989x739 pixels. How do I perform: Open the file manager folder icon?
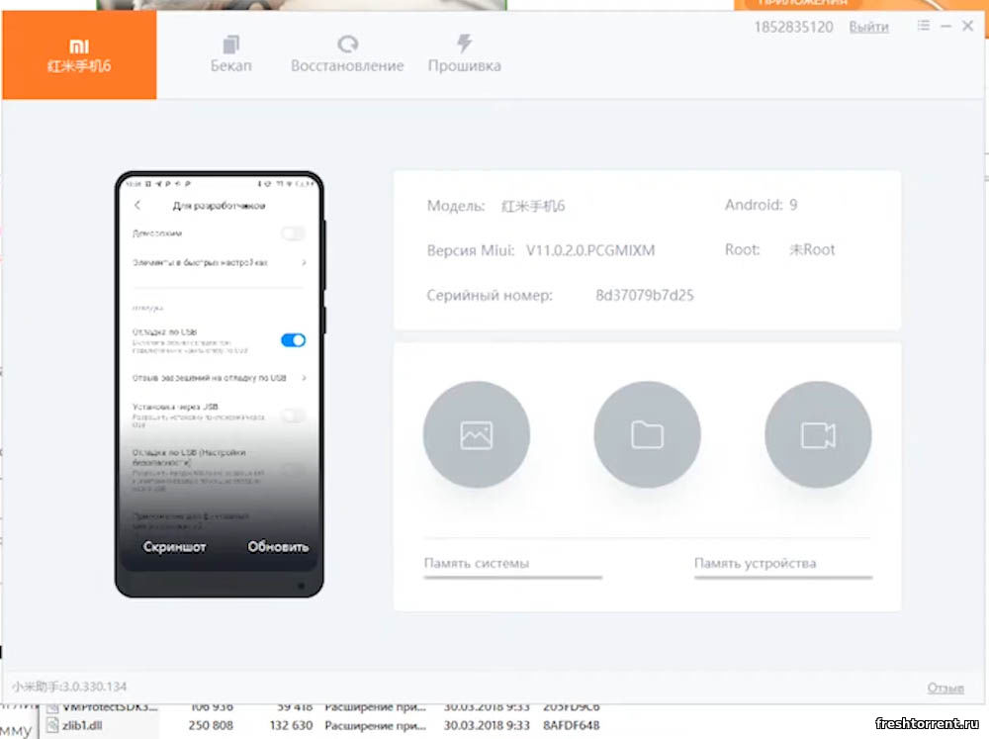(x=647, y=435)
